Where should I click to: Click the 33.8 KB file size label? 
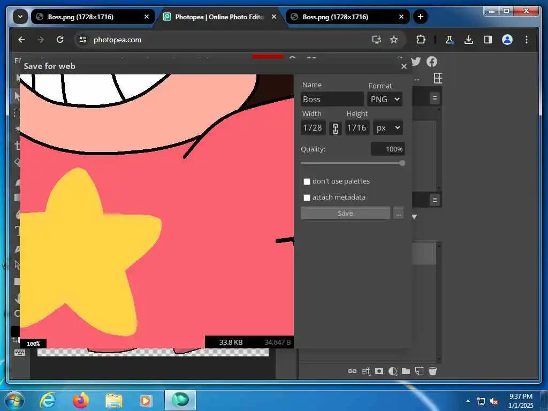point(231,342)
